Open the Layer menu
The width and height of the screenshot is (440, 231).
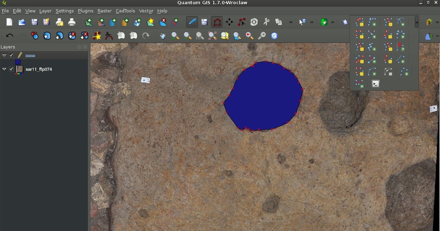[45, 11]
